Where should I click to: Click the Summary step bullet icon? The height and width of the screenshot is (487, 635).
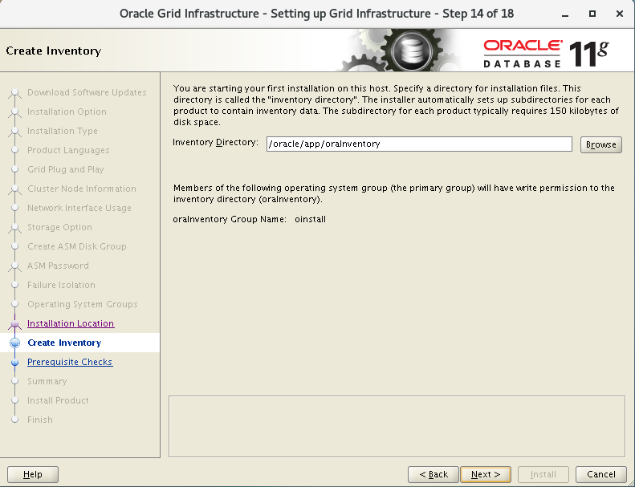coord(15,381)
